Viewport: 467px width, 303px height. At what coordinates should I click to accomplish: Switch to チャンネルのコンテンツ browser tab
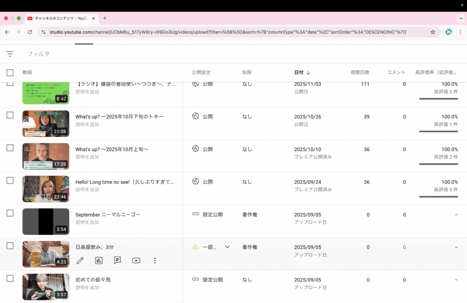(x=60, y=18)
